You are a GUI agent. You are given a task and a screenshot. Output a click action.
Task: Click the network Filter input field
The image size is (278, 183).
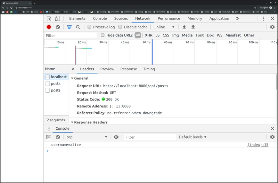[71, 36]
